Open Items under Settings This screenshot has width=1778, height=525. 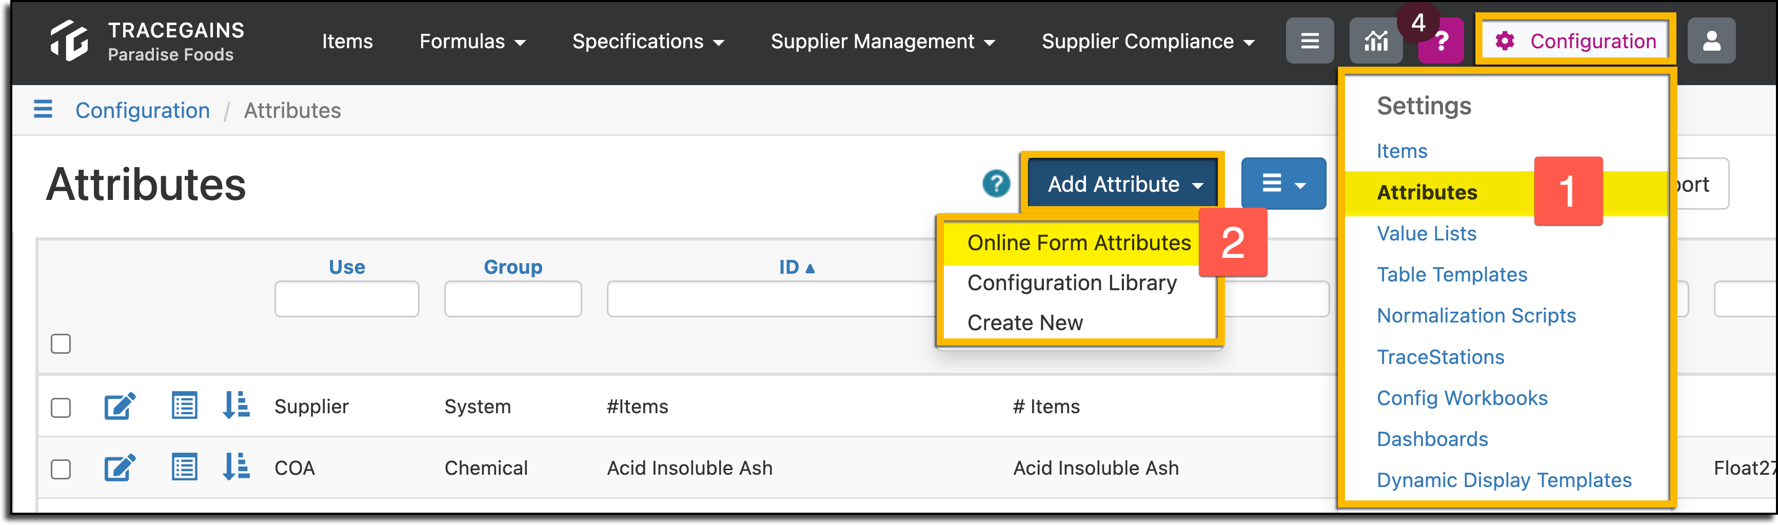click(1401, 150)
